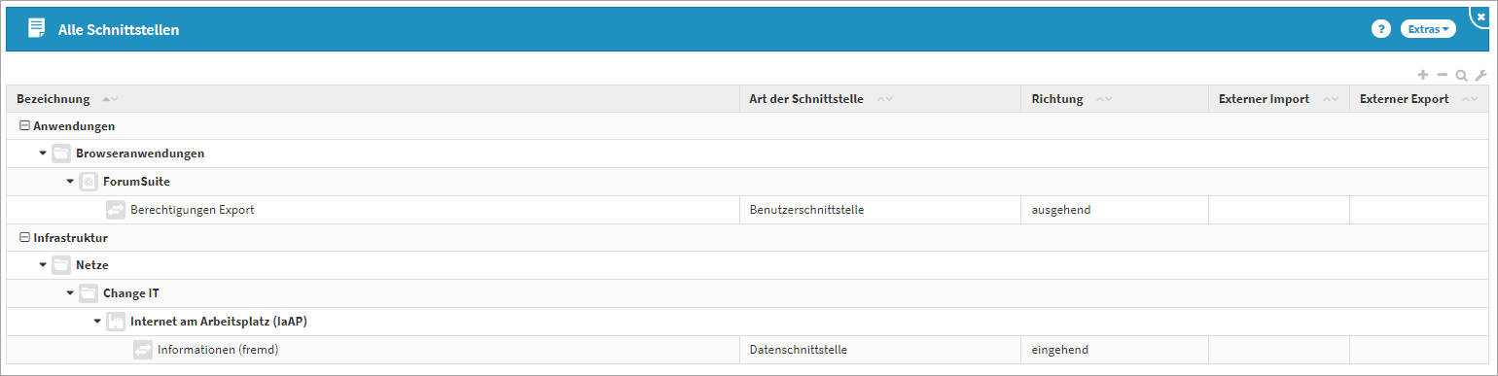Collapse the Infrastruktur group
1498x376 pixels.
(x=24, y=237)
